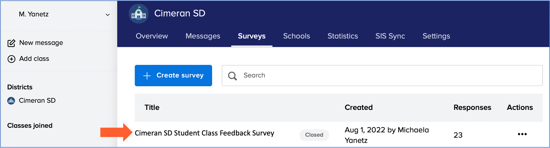Open the three-dot actions menu for survey

(522, 134)
